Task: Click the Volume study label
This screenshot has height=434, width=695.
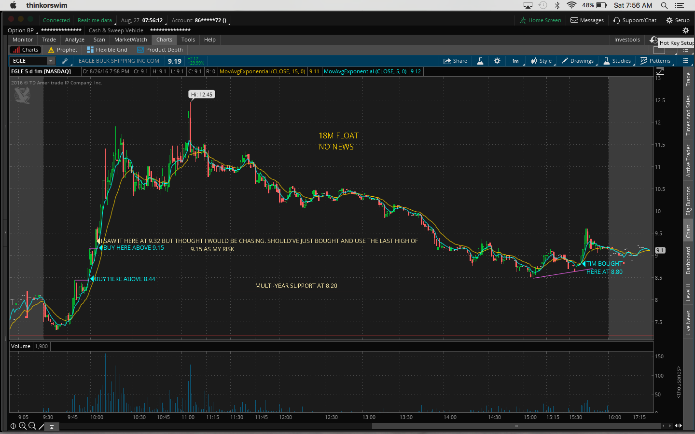Action: click(21, 346)
